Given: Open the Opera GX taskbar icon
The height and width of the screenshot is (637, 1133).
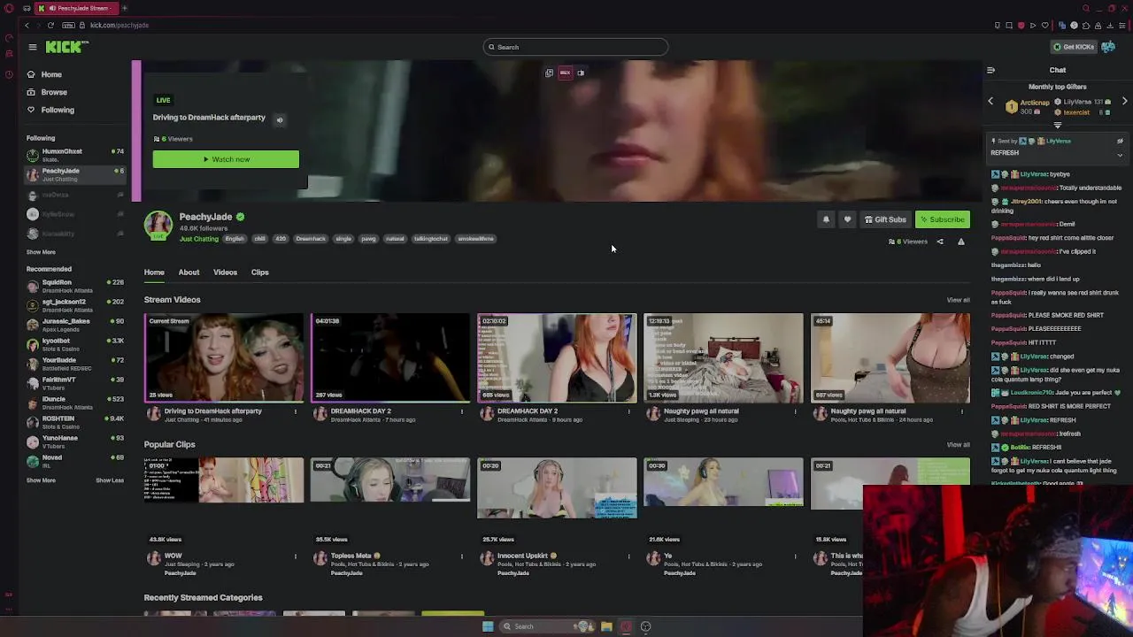Looking at the screenshot, I should click(626, 626).
